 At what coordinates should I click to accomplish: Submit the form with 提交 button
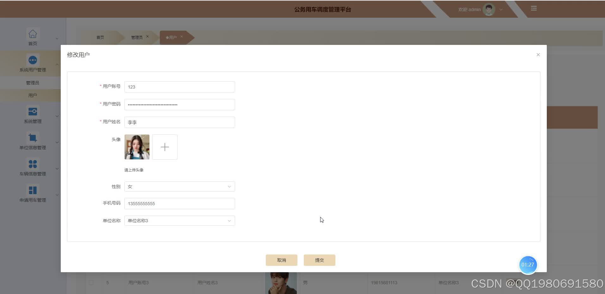tap(319, 260)
